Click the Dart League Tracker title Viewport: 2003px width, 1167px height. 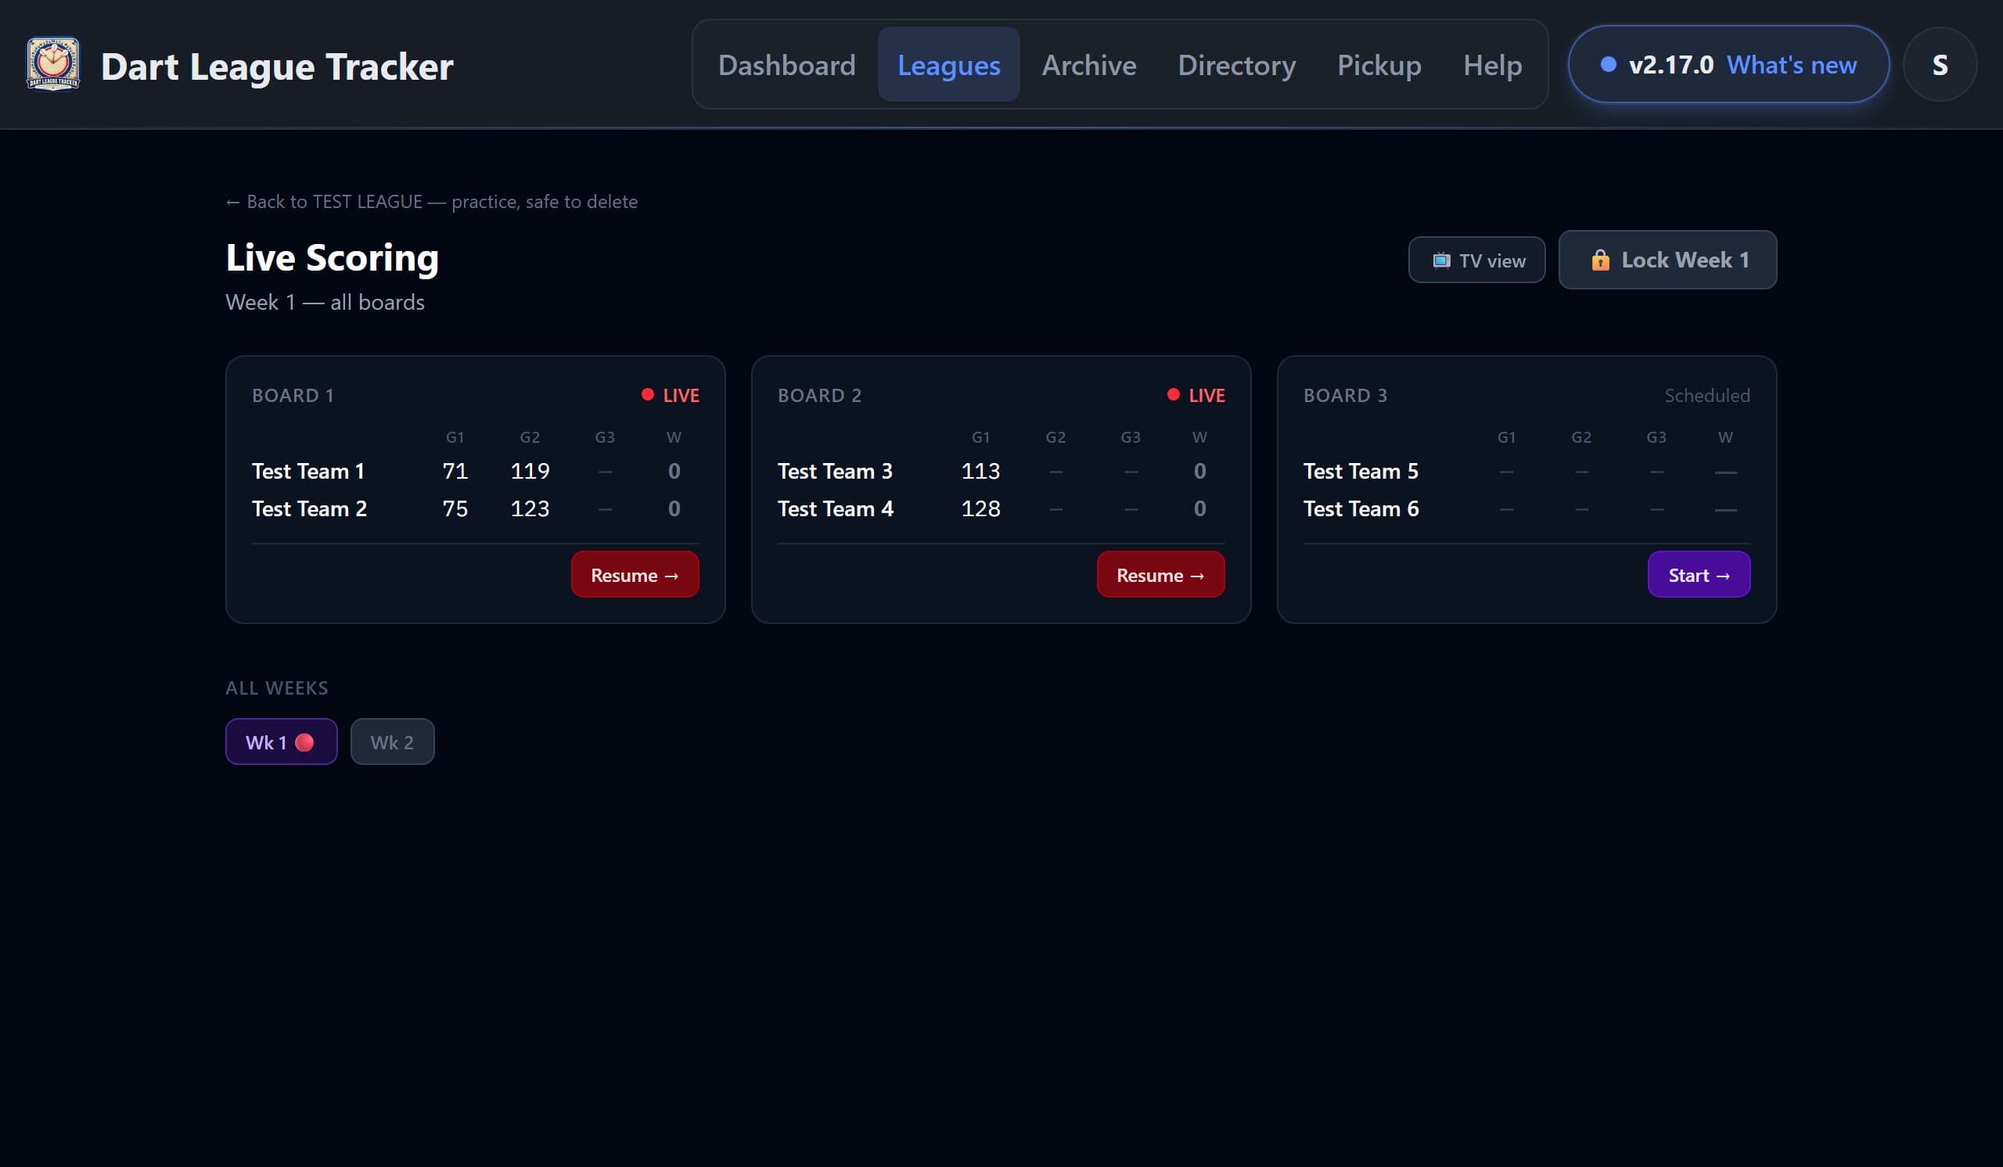tap(277, 66)
